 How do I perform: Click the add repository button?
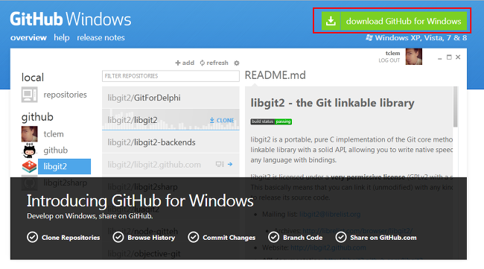point(185,63)
